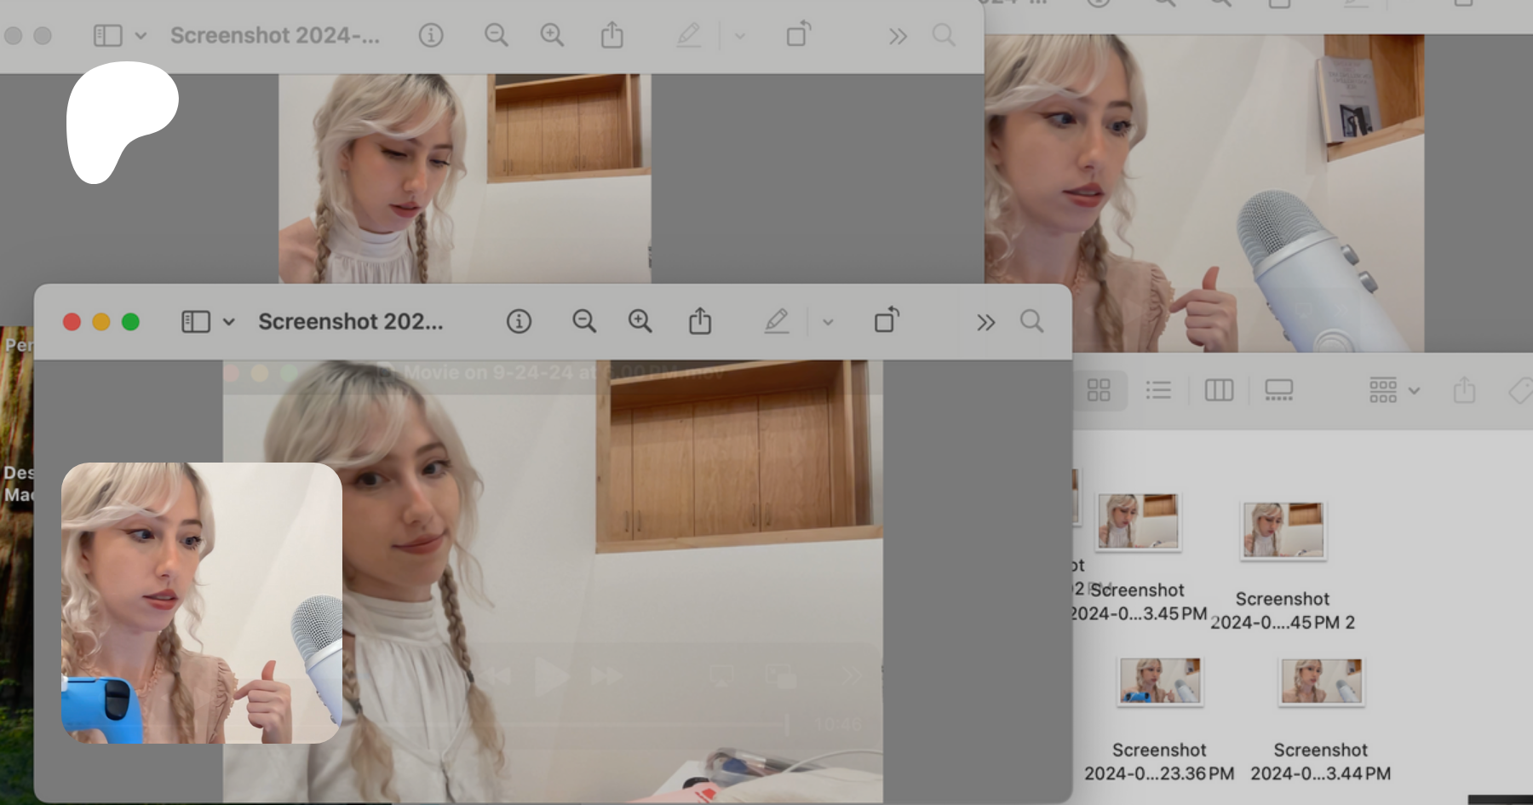Viewport: 1533px width, 805px height.
Task: Show overflow toolbar items in the front Preview window
Action: [x=985, y=322]
